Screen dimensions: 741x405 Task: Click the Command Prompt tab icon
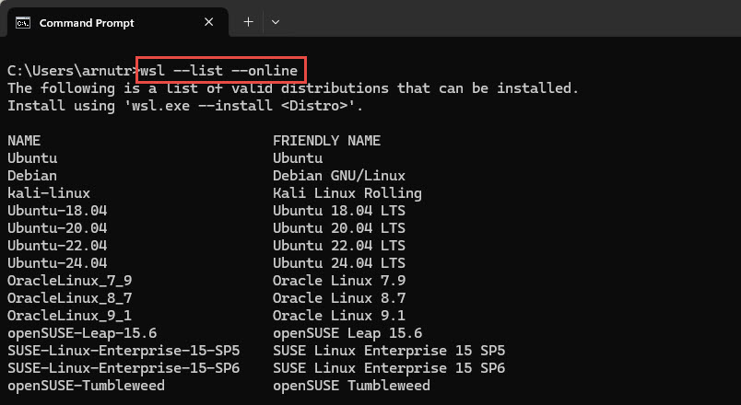[23, 23]
